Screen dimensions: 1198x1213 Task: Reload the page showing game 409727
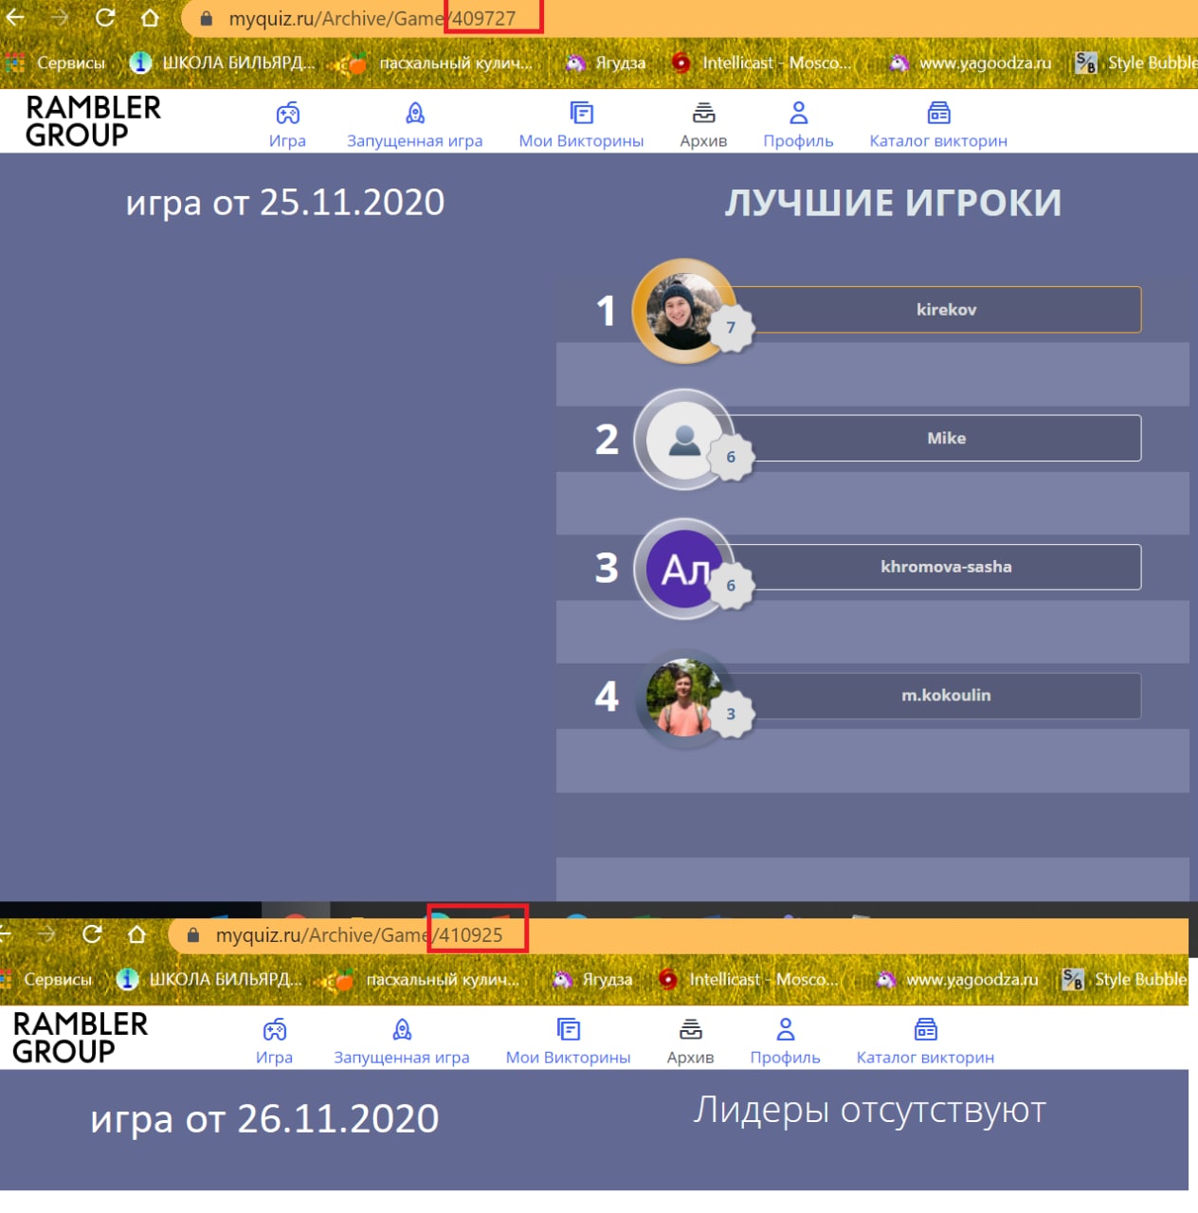pos(105,17)
